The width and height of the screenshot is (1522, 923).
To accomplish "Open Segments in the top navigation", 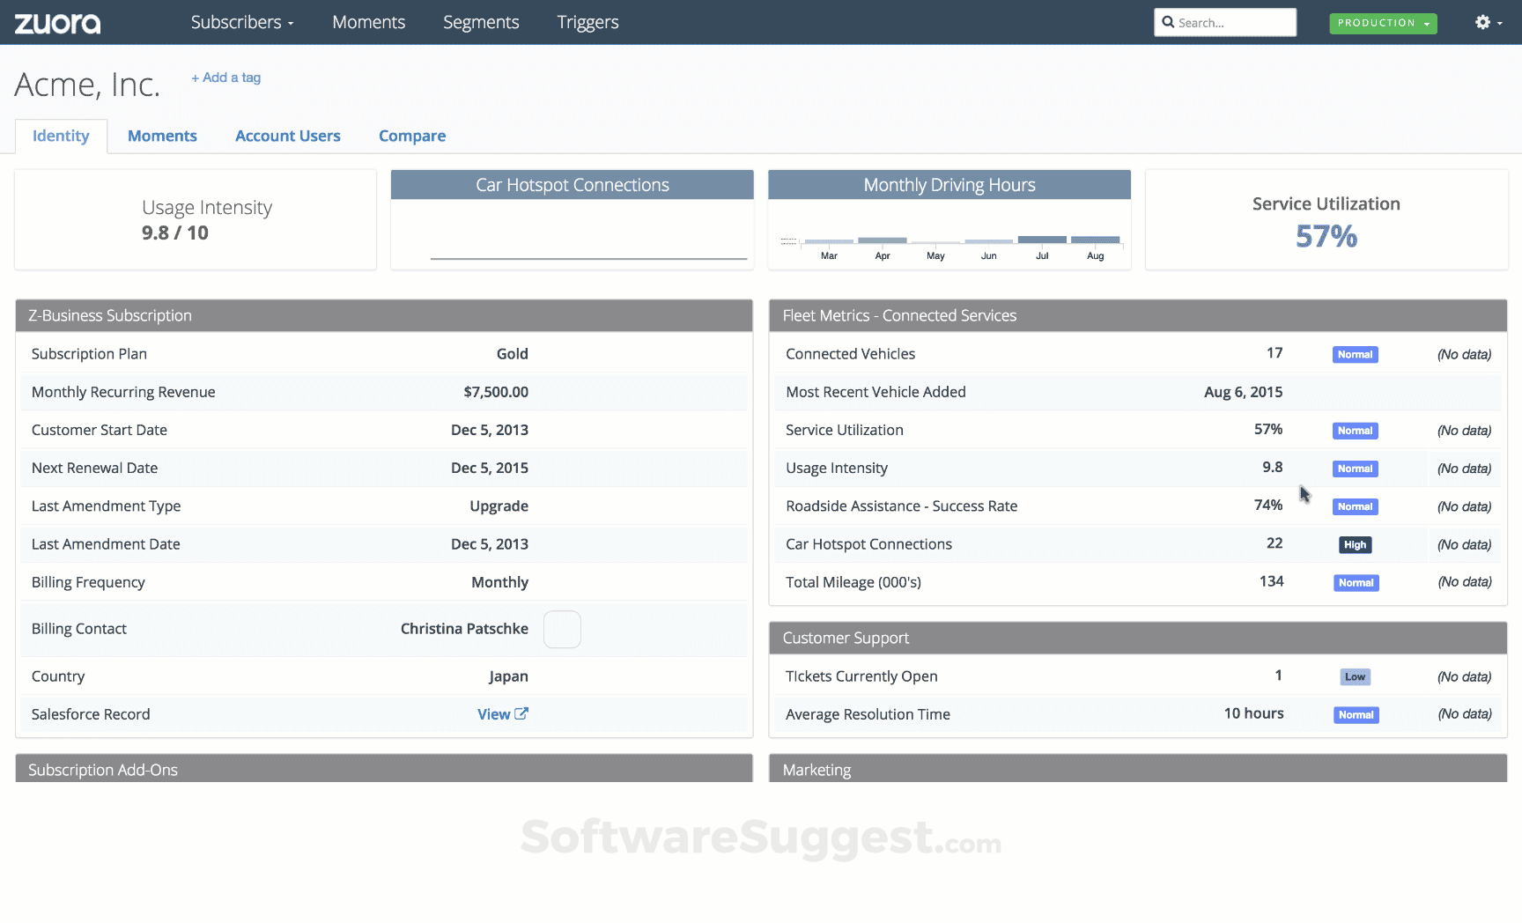I will pos(481,23).
